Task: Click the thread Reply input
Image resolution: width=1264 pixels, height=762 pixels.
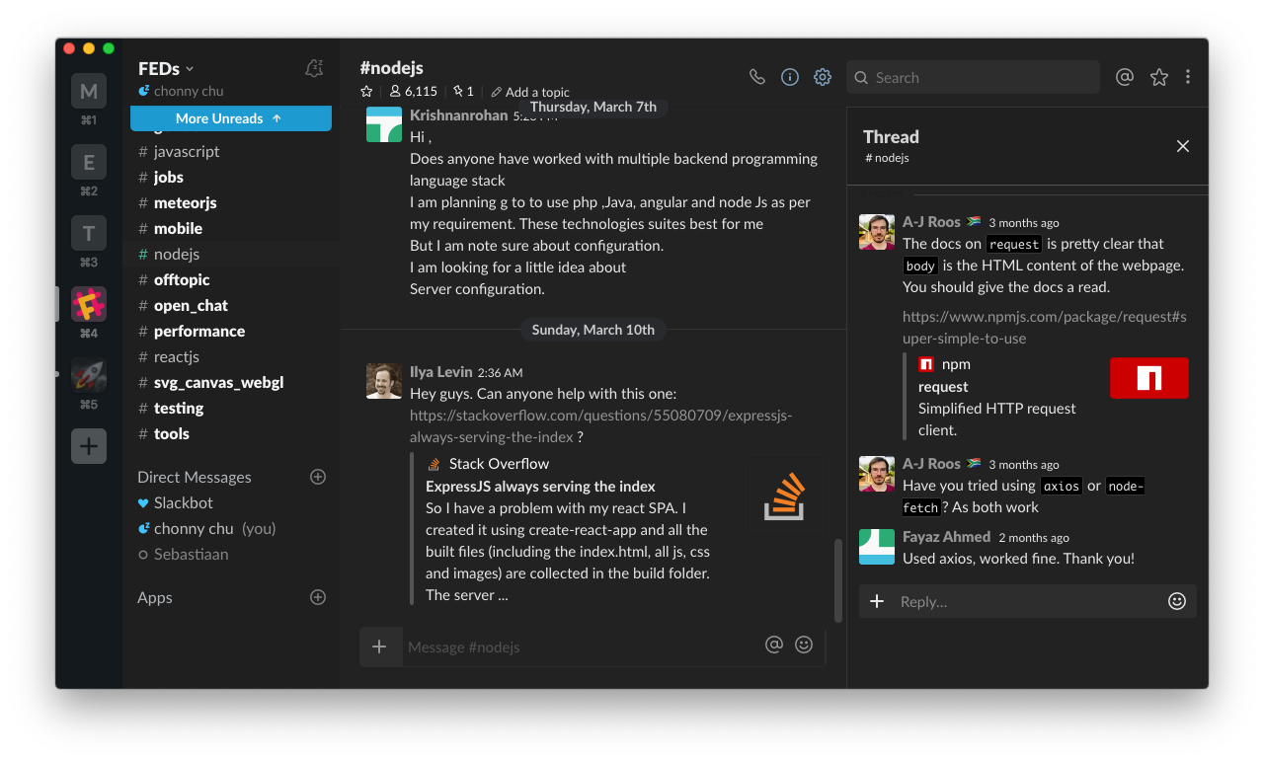Action: pos(1027,601)
